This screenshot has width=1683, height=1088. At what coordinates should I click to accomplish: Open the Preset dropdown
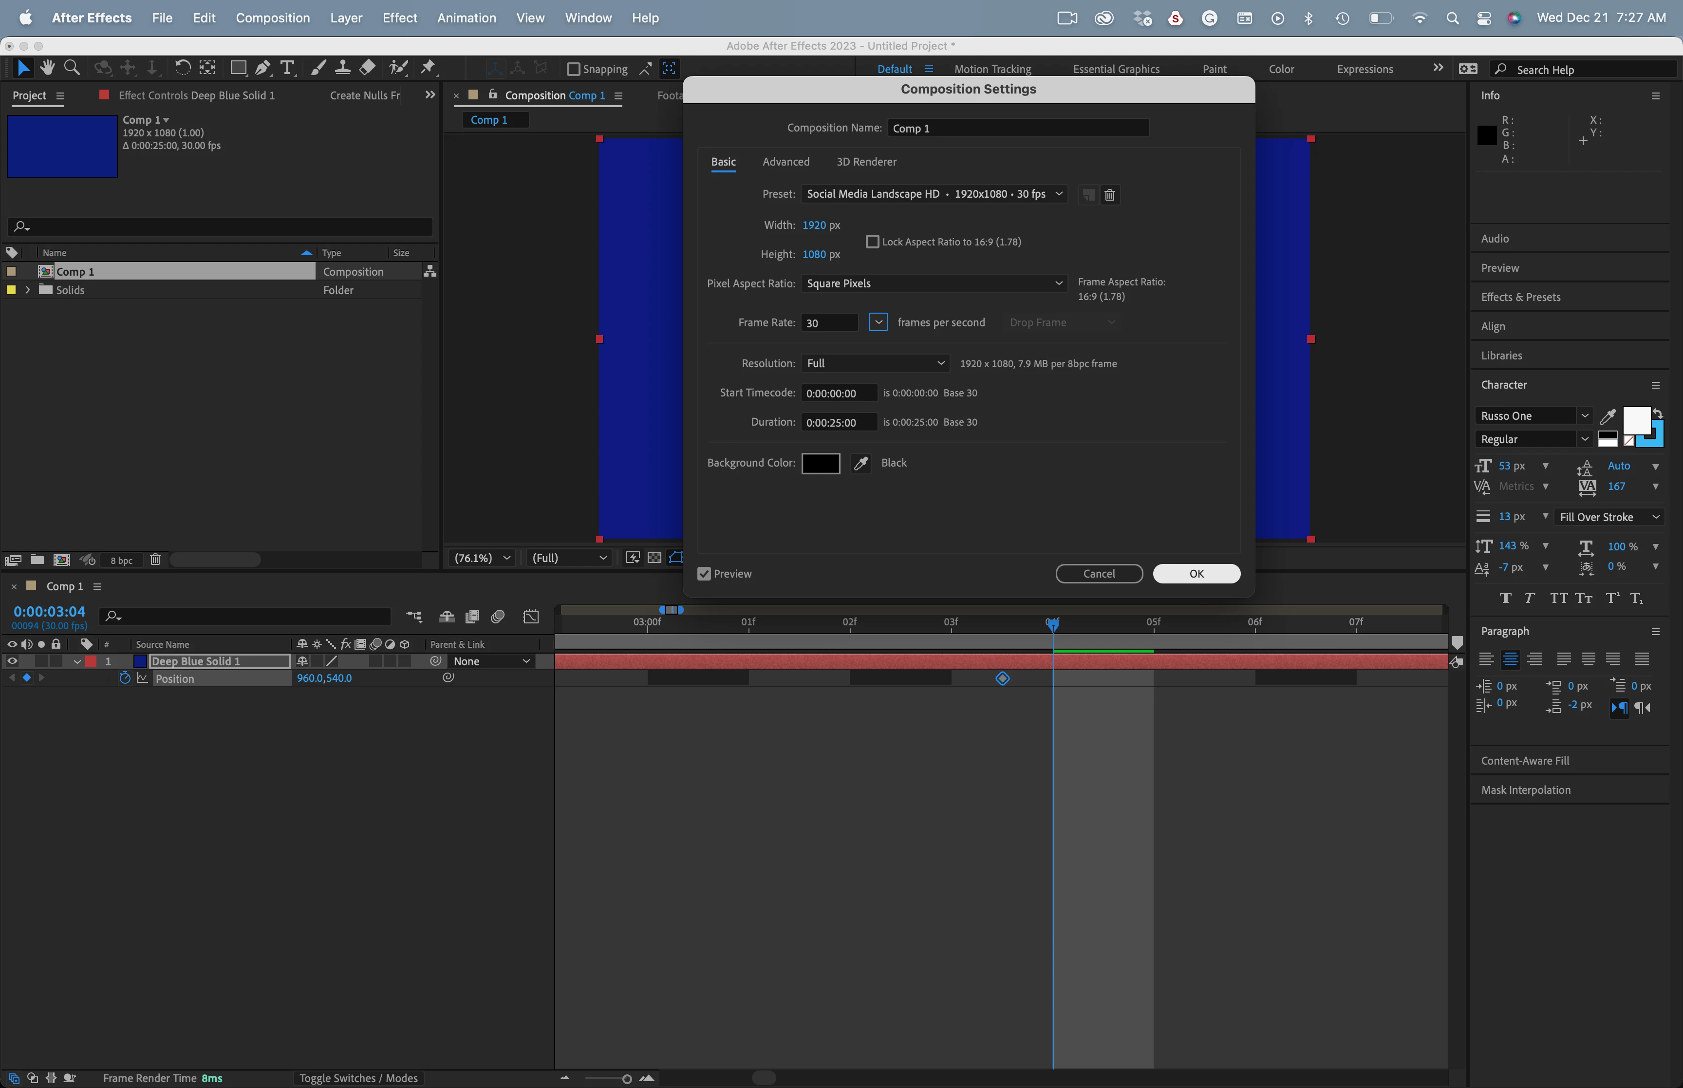934,194
